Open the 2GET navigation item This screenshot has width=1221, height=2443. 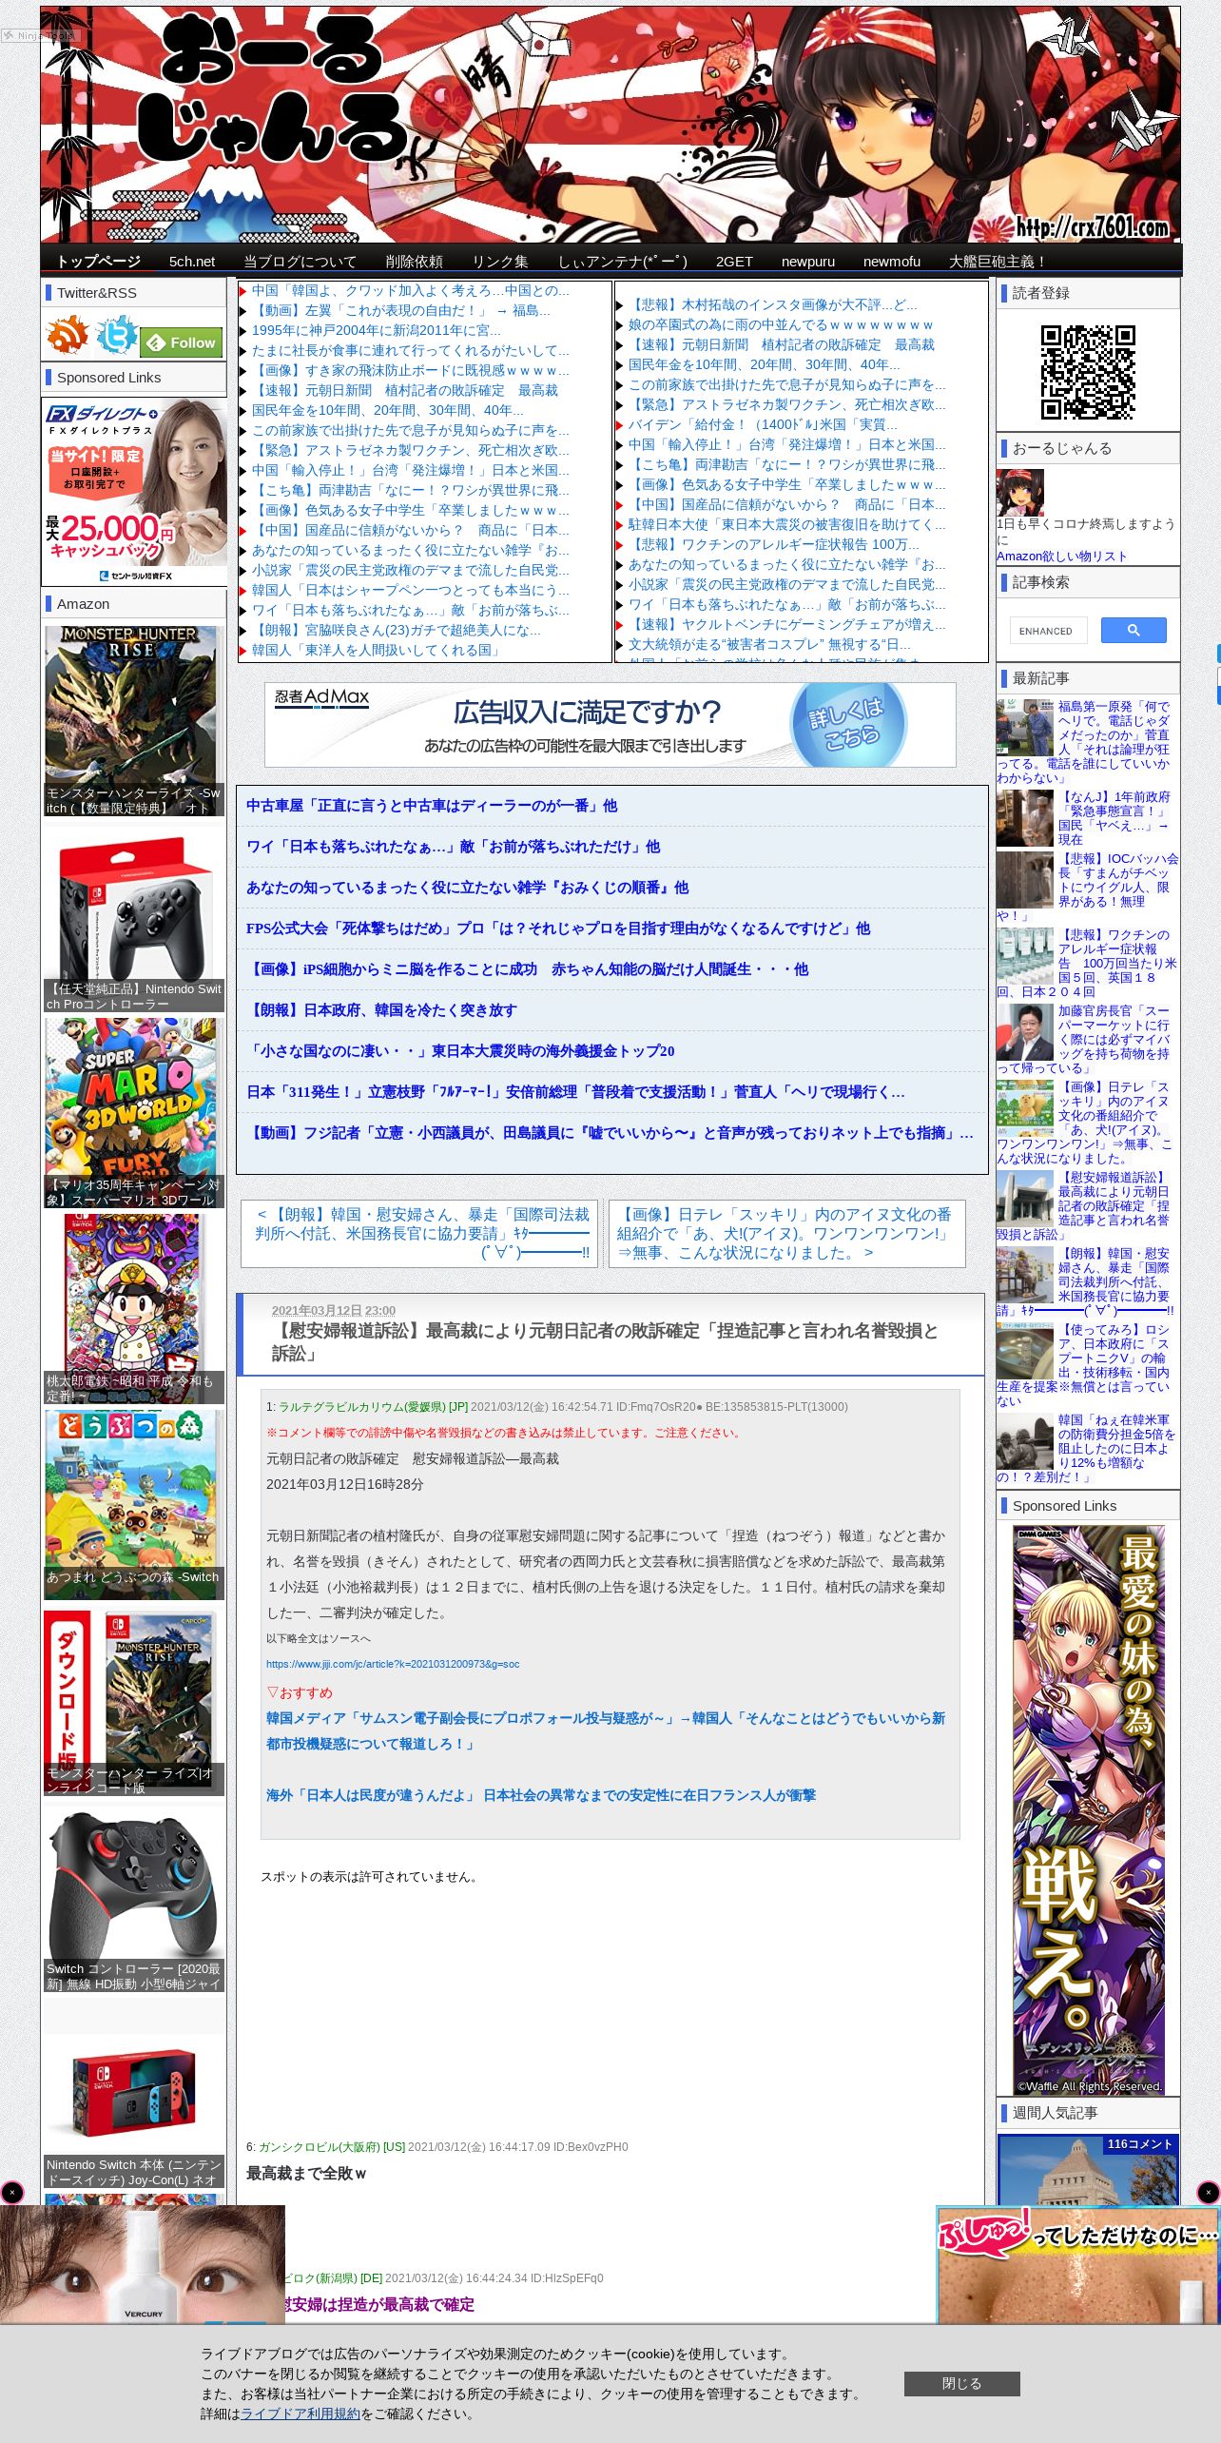coord(734,262)
